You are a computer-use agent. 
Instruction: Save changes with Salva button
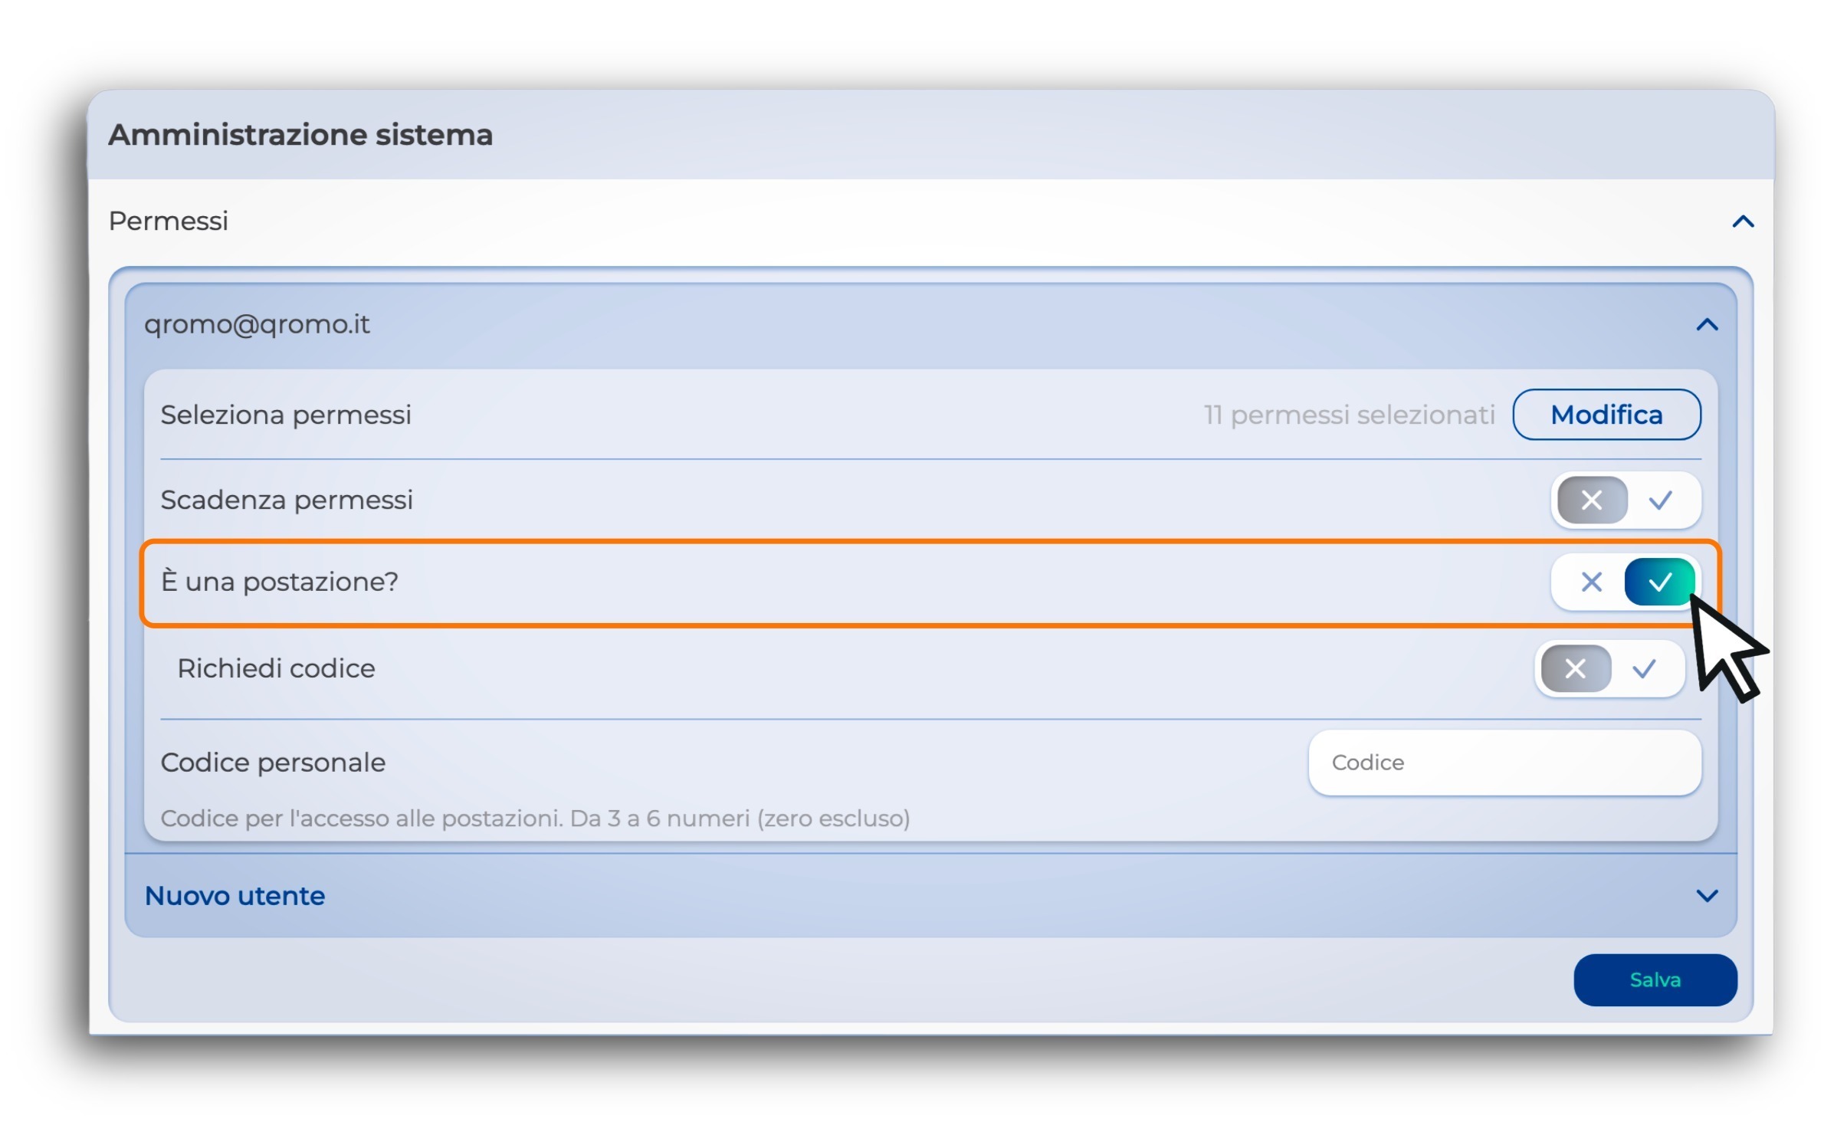(1654, 979)
